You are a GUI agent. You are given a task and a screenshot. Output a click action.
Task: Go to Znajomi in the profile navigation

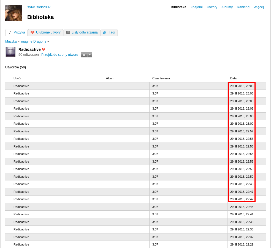coord(197,7)
